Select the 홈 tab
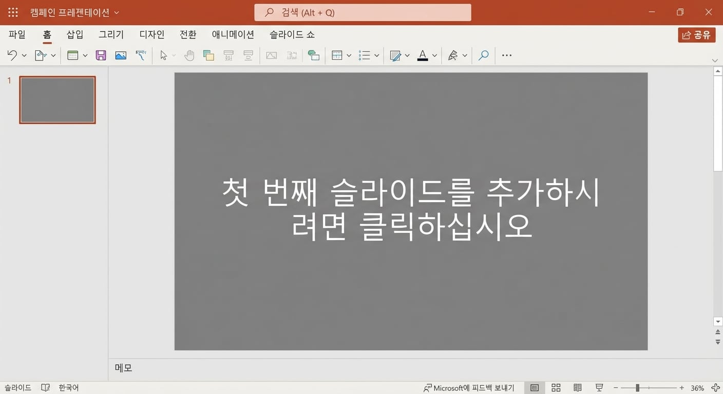The width and height of the screenshot is (723, 394). pyautogui.click(x=47, y=34)
